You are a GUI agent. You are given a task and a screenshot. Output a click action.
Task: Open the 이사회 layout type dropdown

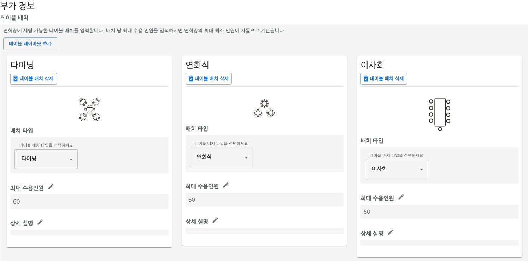tap(396, 169)
